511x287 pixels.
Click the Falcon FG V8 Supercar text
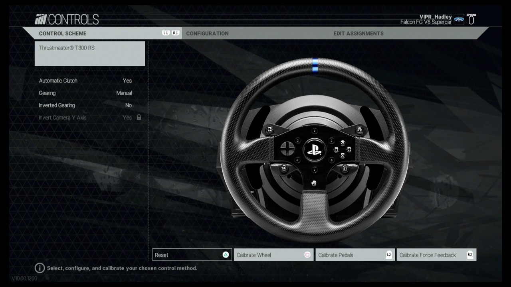(426, 22)
